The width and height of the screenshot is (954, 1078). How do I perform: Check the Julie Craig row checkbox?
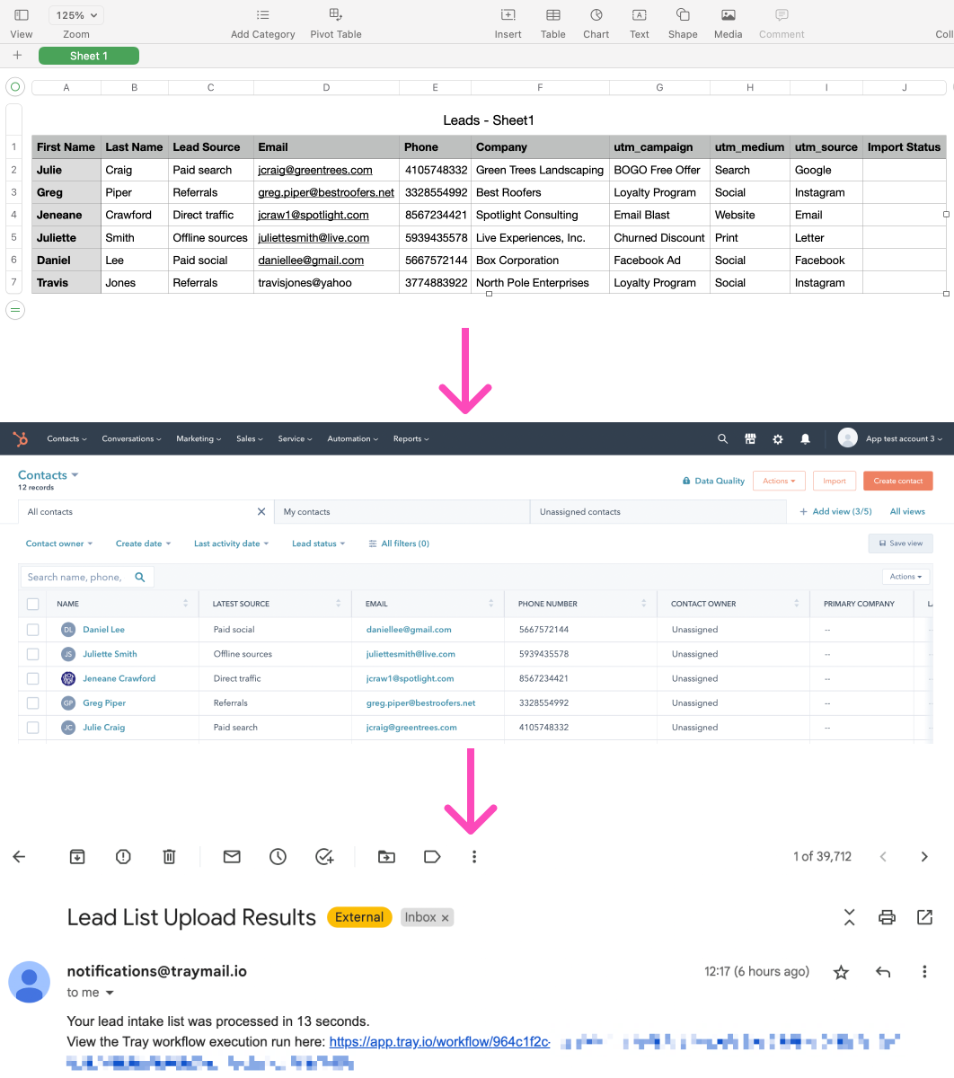coord(33,728)
